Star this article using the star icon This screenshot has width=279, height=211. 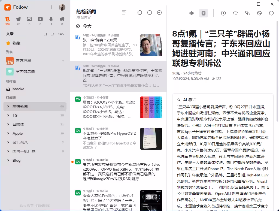point(235,13)
